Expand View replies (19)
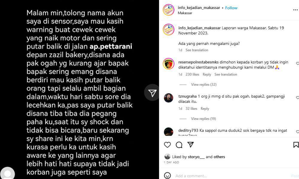Screen dimensions: 299x179 pyautogui.click(x=203, y=119)
